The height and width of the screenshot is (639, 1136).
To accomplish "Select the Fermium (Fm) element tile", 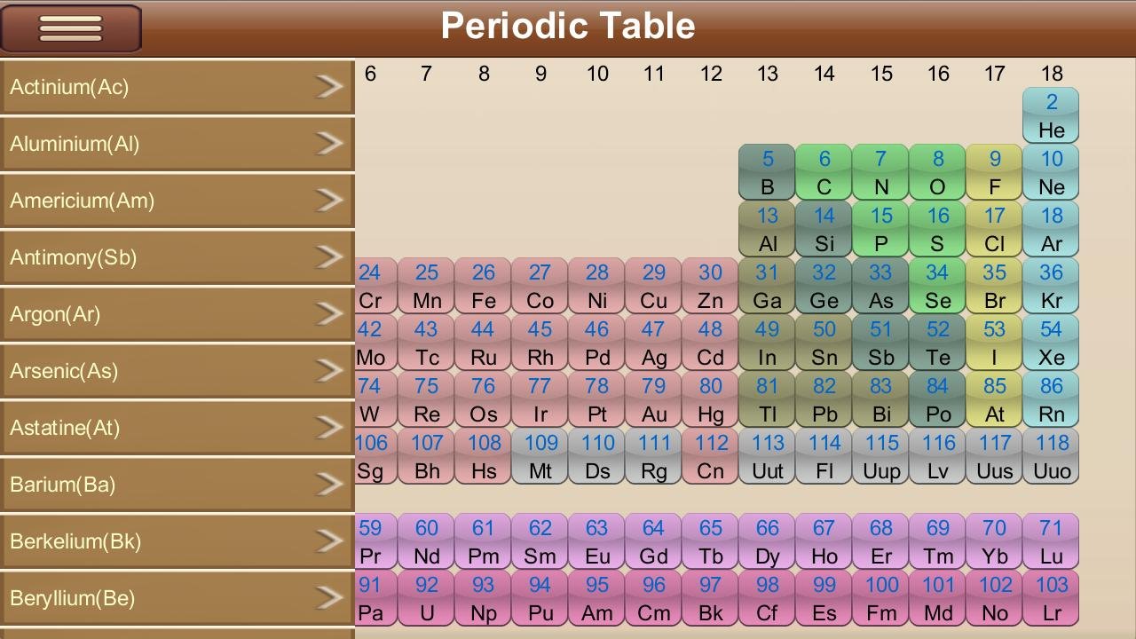I will pyautogui.click(x=880, y=598).
